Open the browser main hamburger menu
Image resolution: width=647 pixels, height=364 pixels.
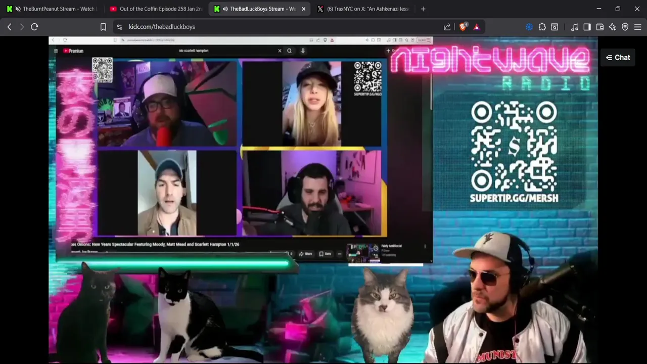coord(638,27)
